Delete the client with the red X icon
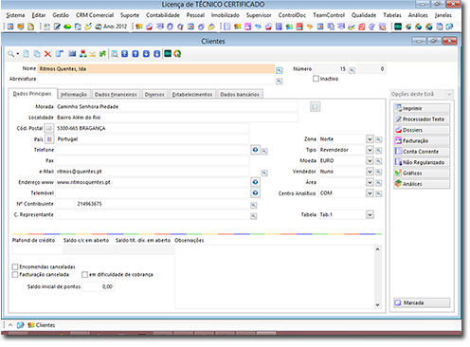470x347 pixels. point(47,54)
